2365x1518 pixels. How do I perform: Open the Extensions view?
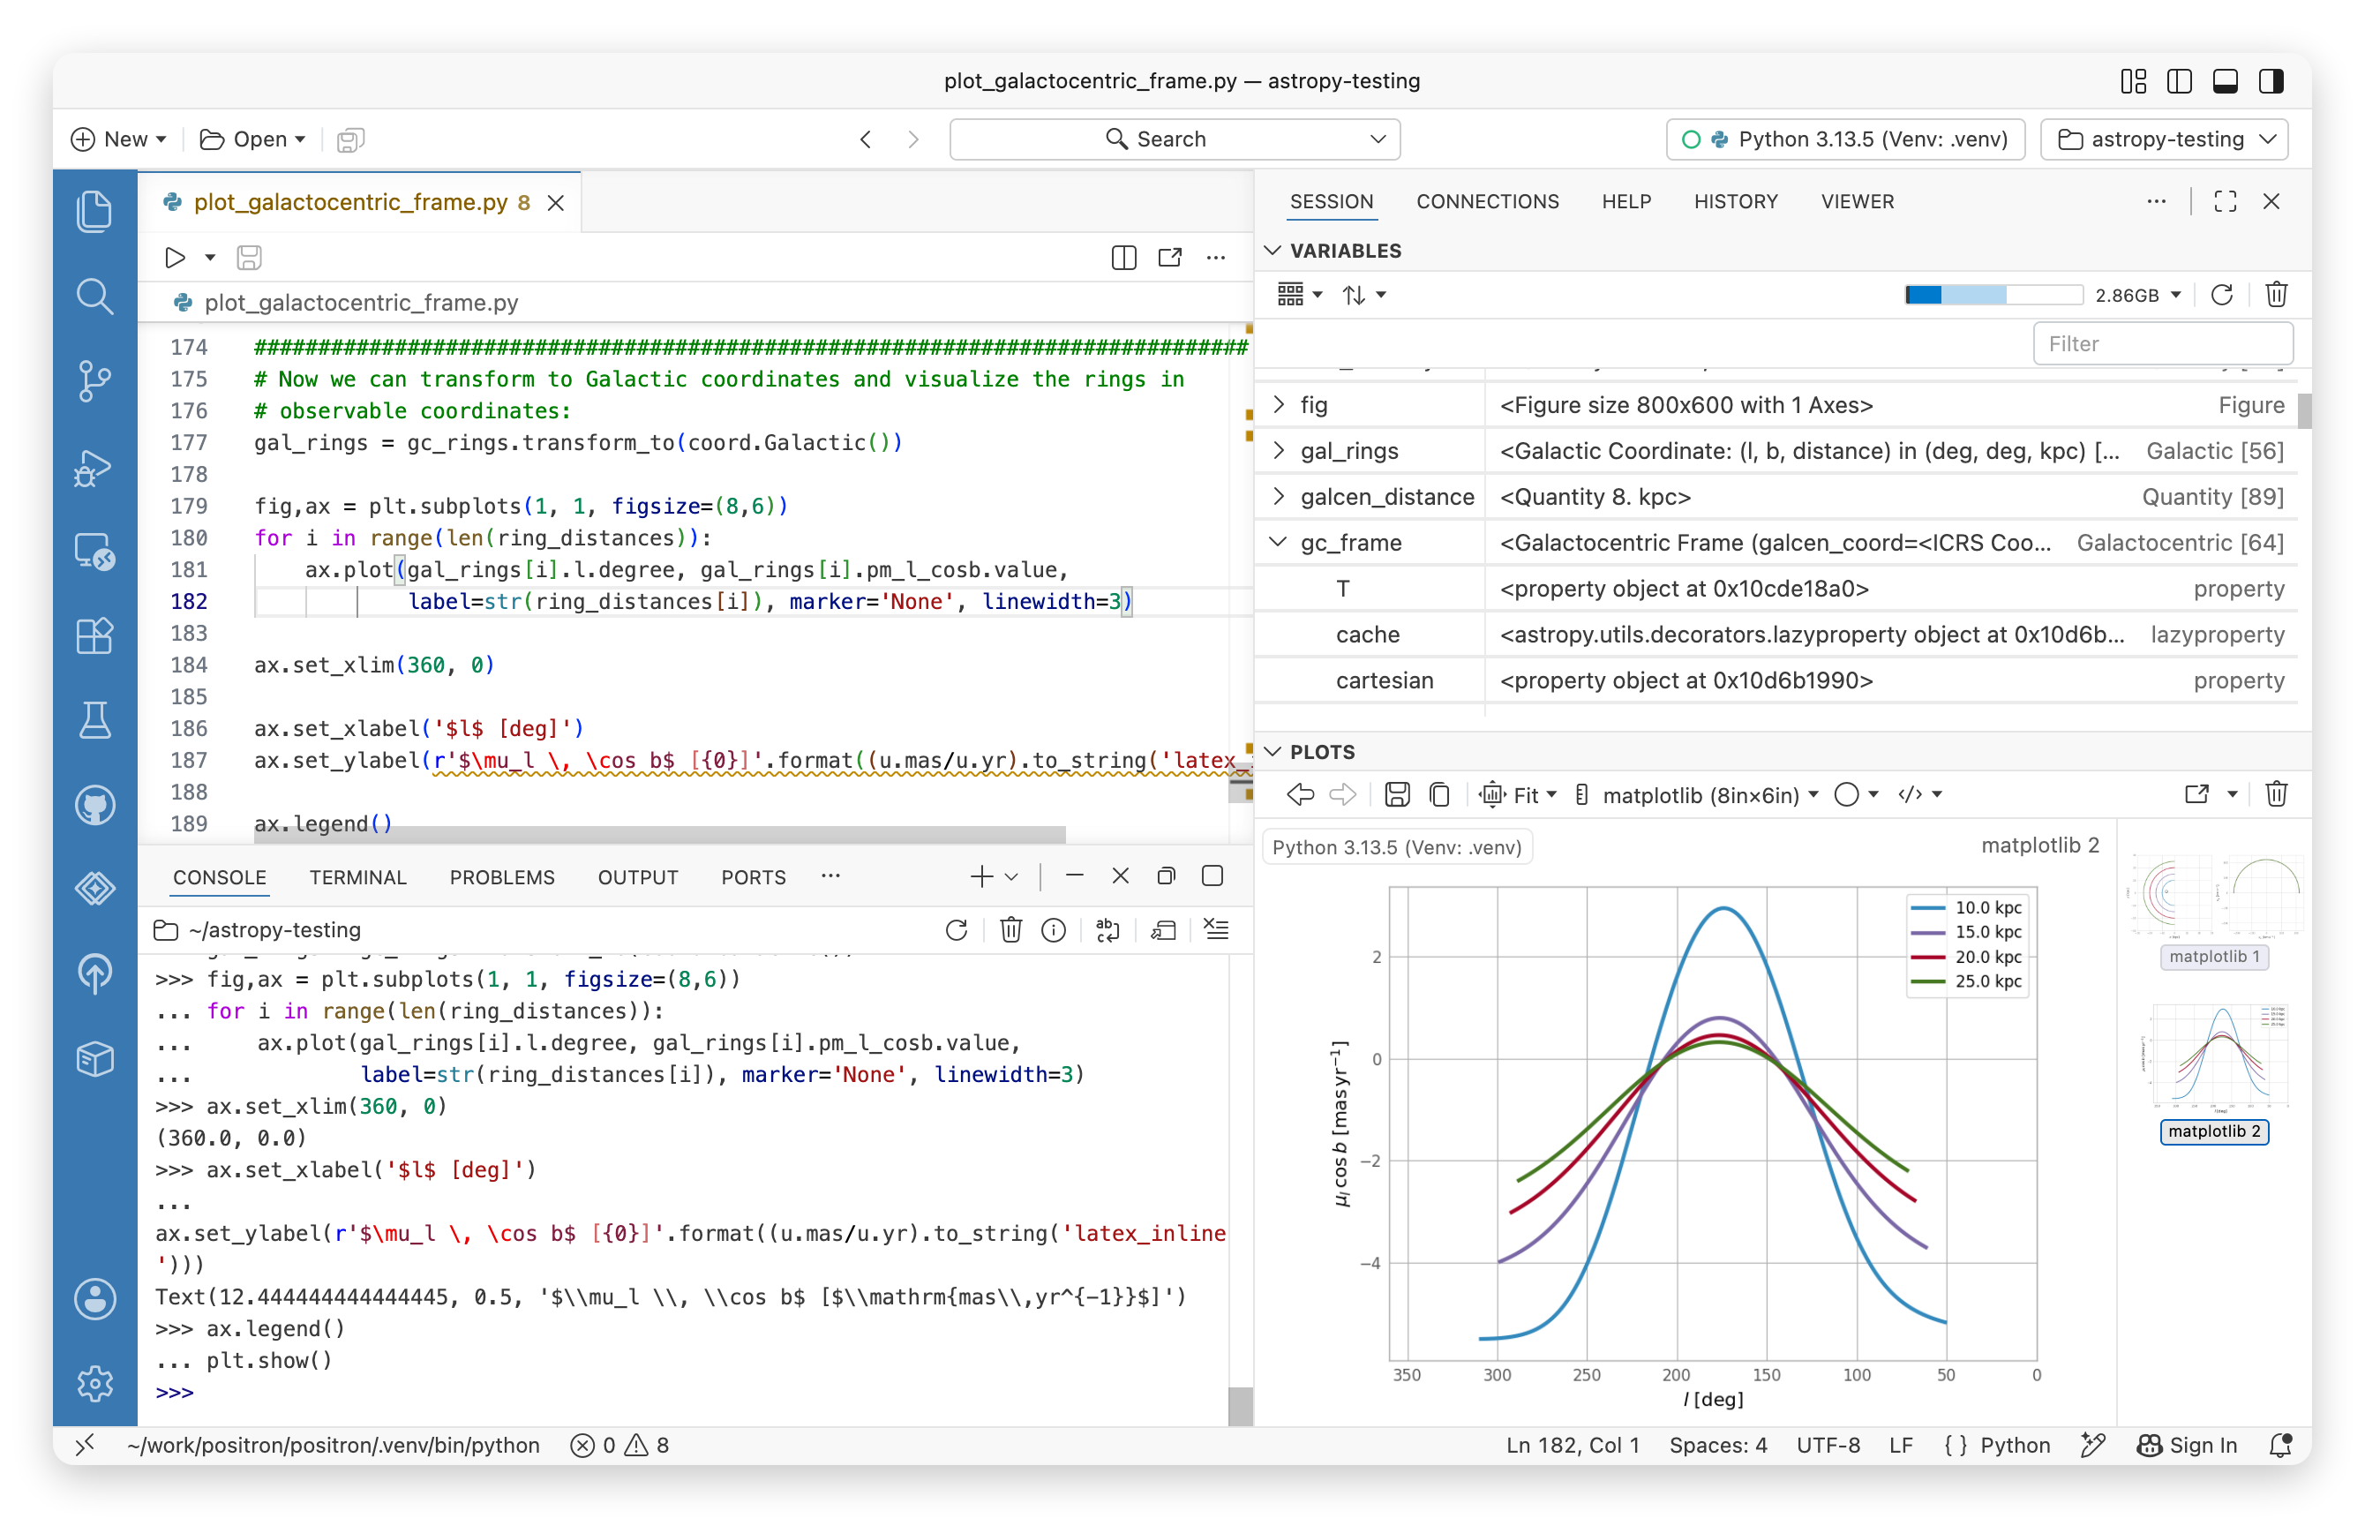tap(94, 635)
